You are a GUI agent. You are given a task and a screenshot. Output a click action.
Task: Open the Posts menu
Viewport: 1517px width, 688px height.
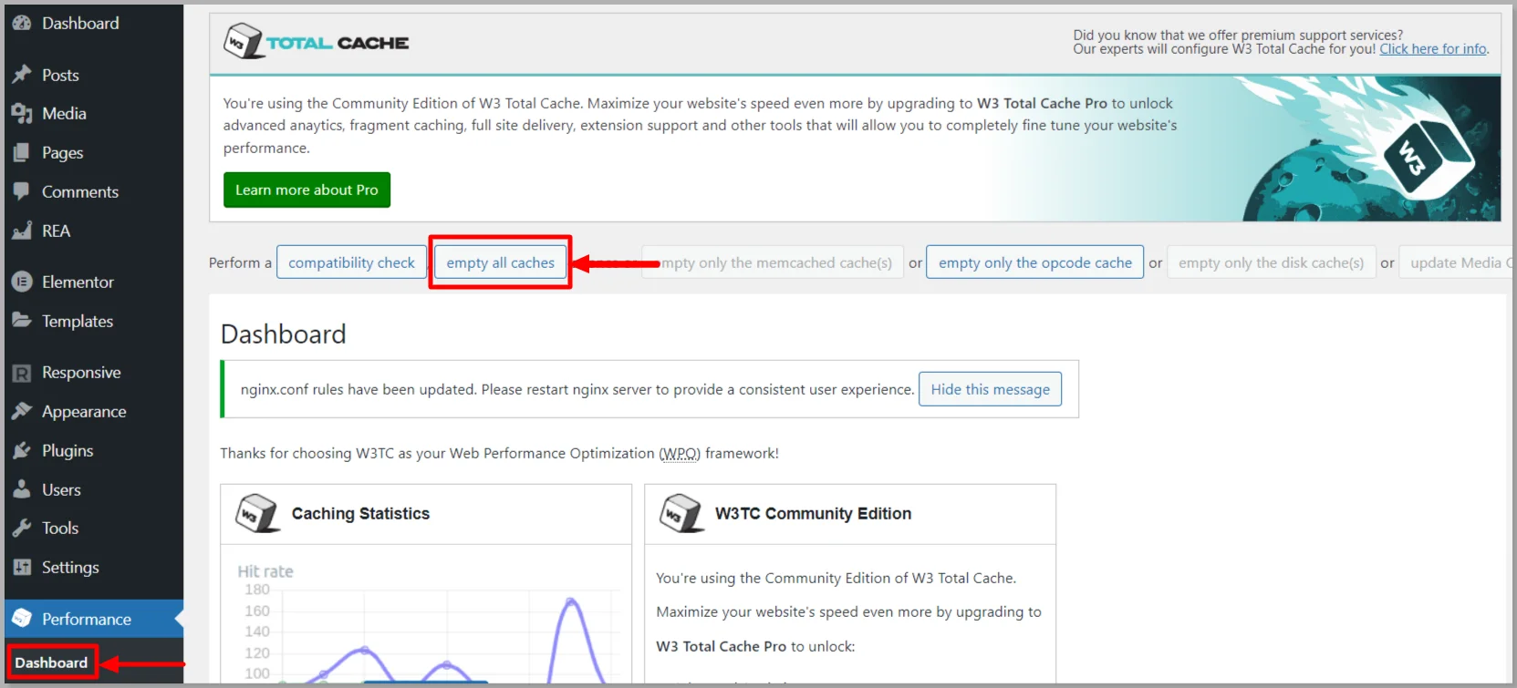93,75
